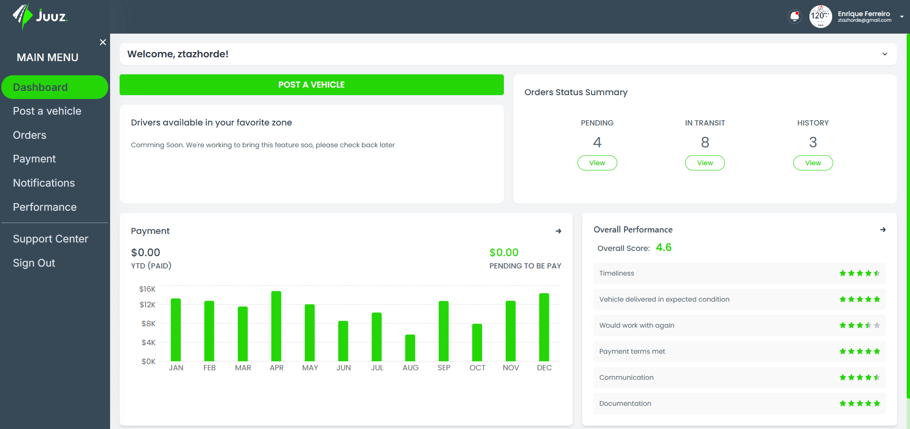Open Overall Performance details arrow
The width and height of the screenshot is (910, 429).
point(883,230)
